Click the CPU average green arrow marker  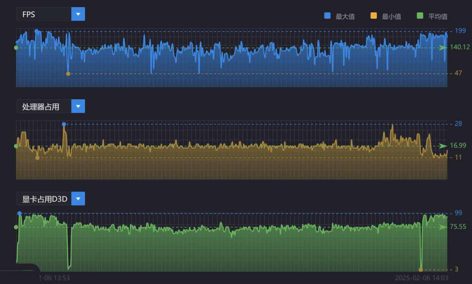tap(443, 146)
